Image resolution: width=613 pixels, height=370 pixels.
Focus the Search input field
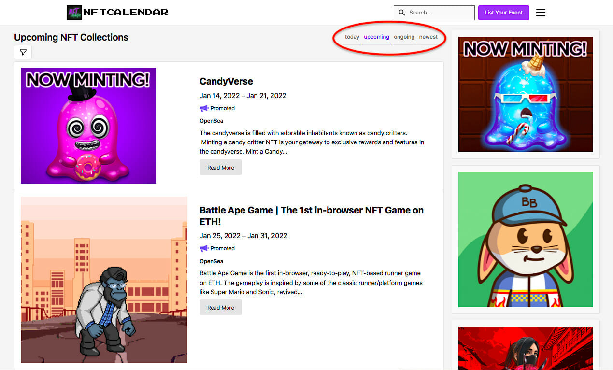tap(434, 13)
